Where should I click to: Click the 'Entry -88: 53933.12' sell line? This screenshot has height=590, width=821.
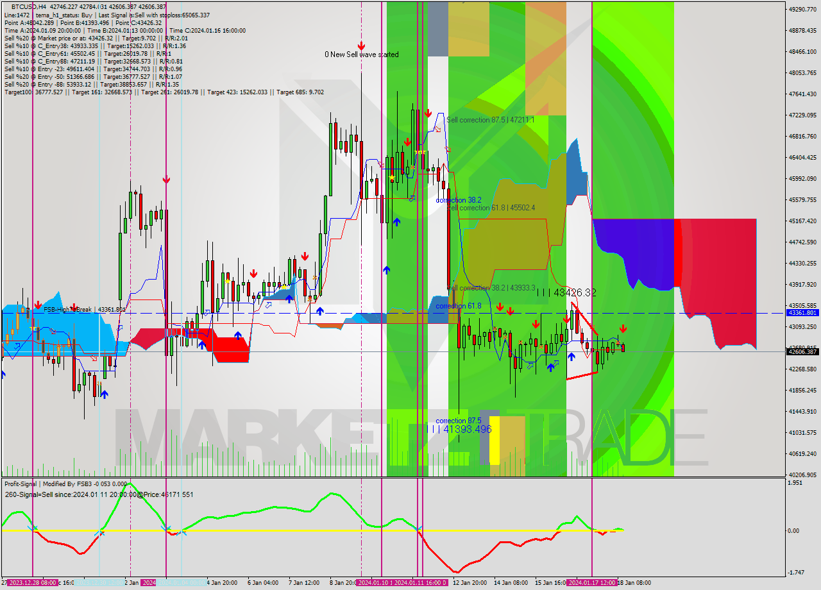pyautogui.click(x=91, y=84)
